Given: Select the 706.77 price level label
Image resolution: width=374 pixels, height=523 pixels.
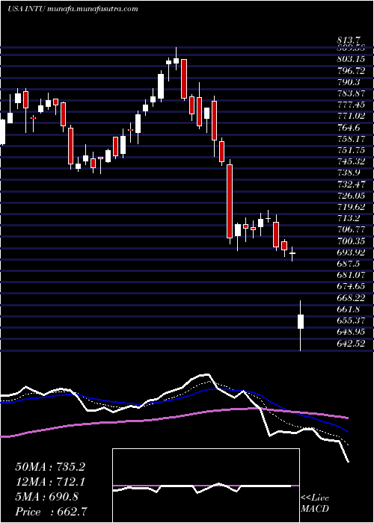Looking at the screenshot, I should coord(352,229).
